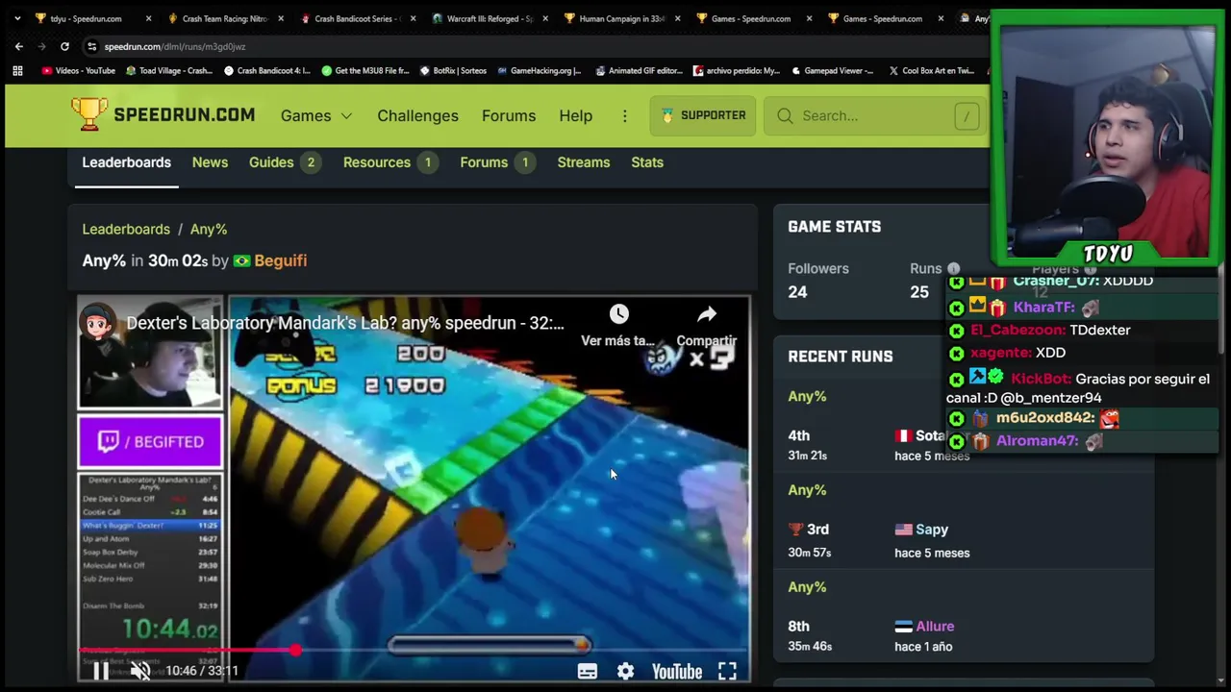The height and width of the screenshot is (692, 1231).
Task: Open the video title Dexter's Laboratory Mandark's Lab
Action: click(345, 323)
